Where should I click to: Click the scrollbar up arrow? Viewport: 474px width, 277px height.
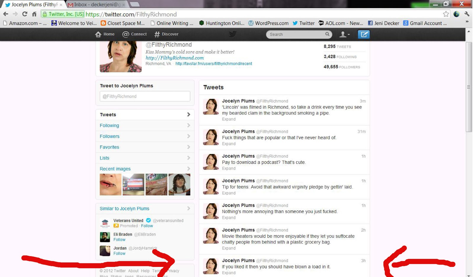469,31
